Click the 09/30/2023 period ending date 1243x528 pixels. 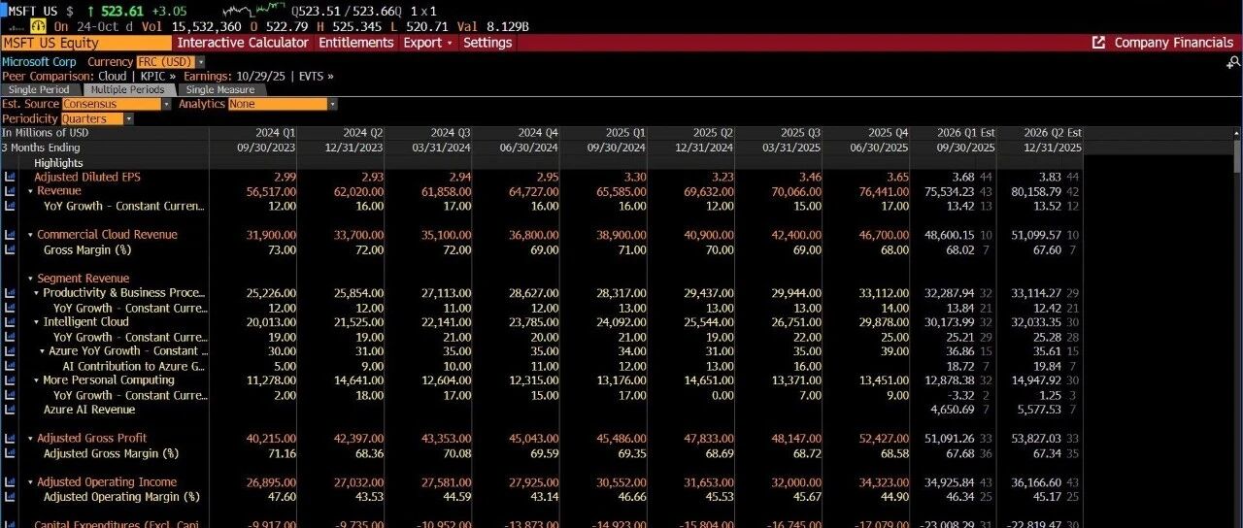coord(267,148)
